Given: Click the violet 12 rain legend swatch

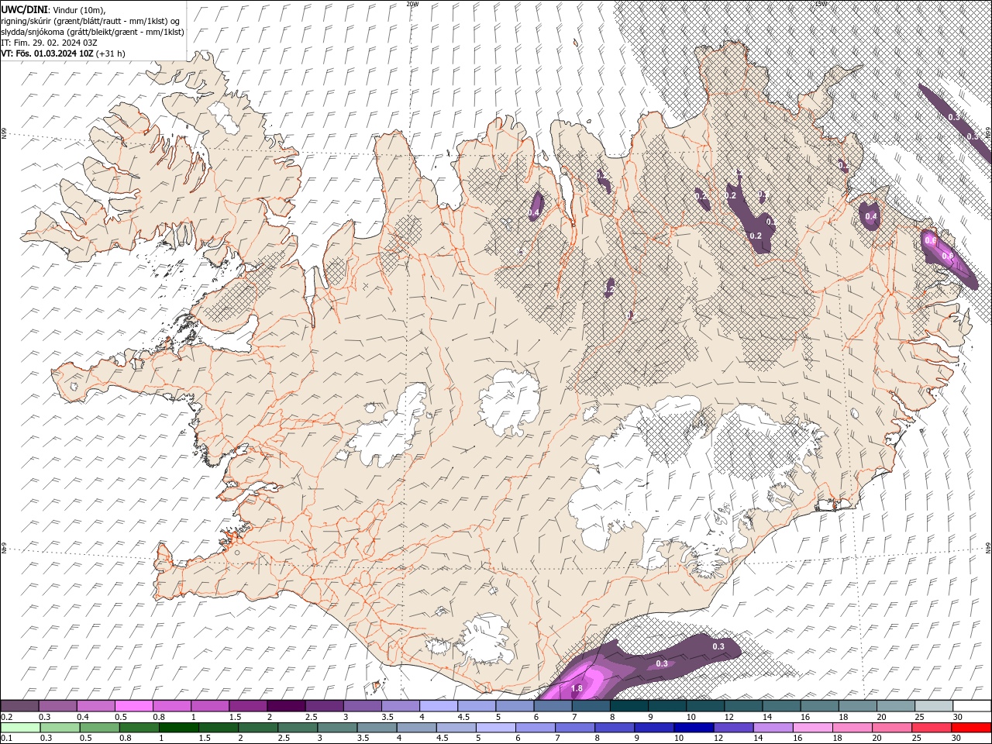Looking at the screenshot, I should [734, 728].
